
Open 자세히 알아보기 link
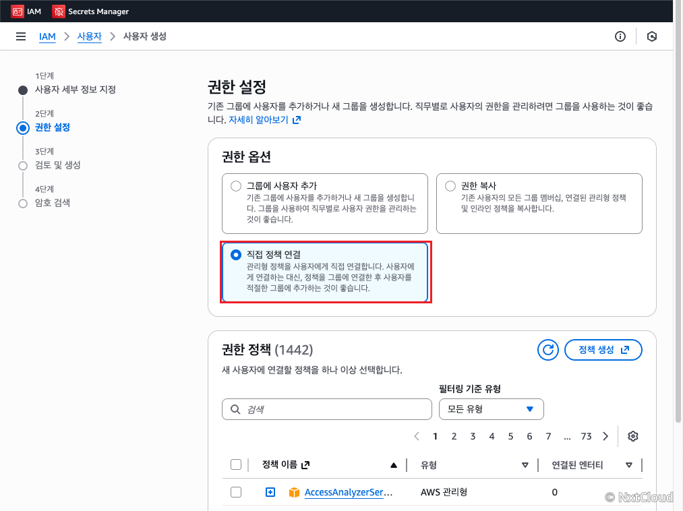258,120
